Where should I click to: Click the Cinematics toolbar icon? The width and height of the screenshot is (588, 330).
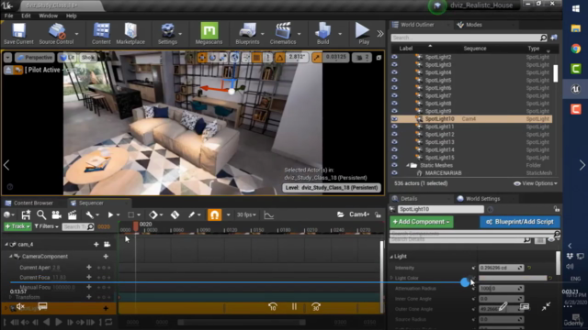(x=283, y=33)
